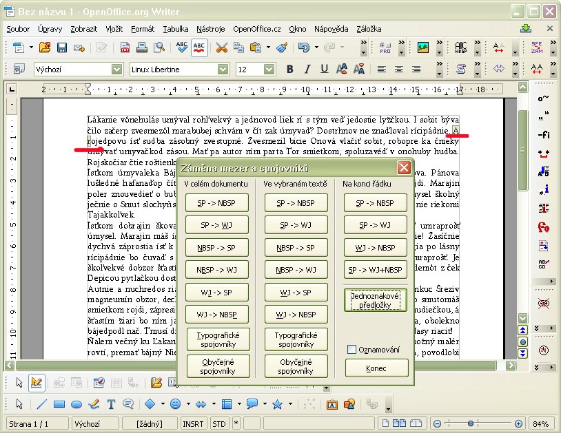This screenshot has height=433, width=561.
Task: Open the paragraph style Výchozí dropdown
Action: (x=116, y=69)
